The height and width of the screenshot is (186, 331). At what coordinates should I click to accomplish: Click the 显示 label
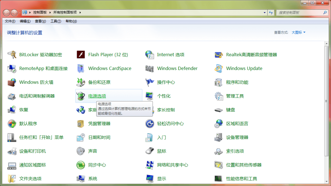pos(162,179)
